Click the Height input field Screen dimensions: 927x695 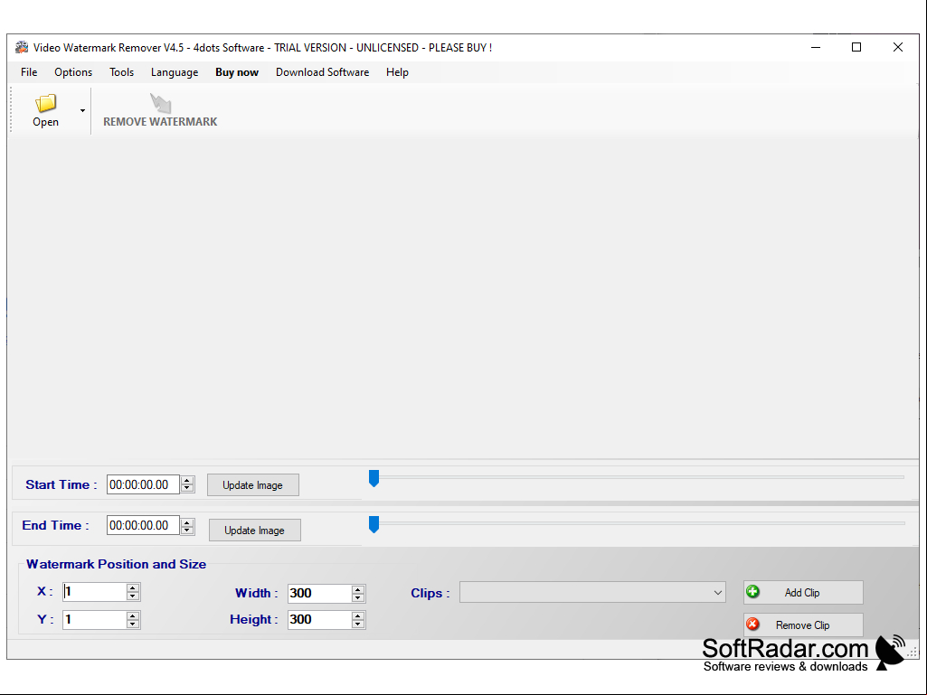[x=320, y=619]
